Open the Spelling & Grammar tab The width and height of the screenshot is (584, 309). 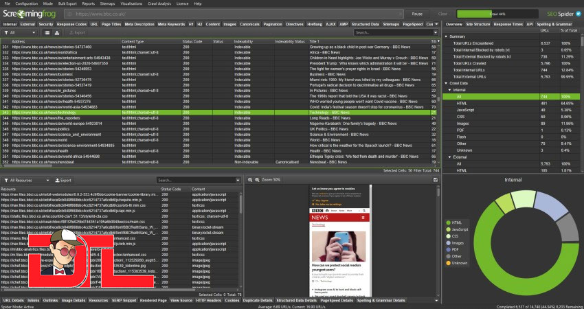tap(554, 24)
